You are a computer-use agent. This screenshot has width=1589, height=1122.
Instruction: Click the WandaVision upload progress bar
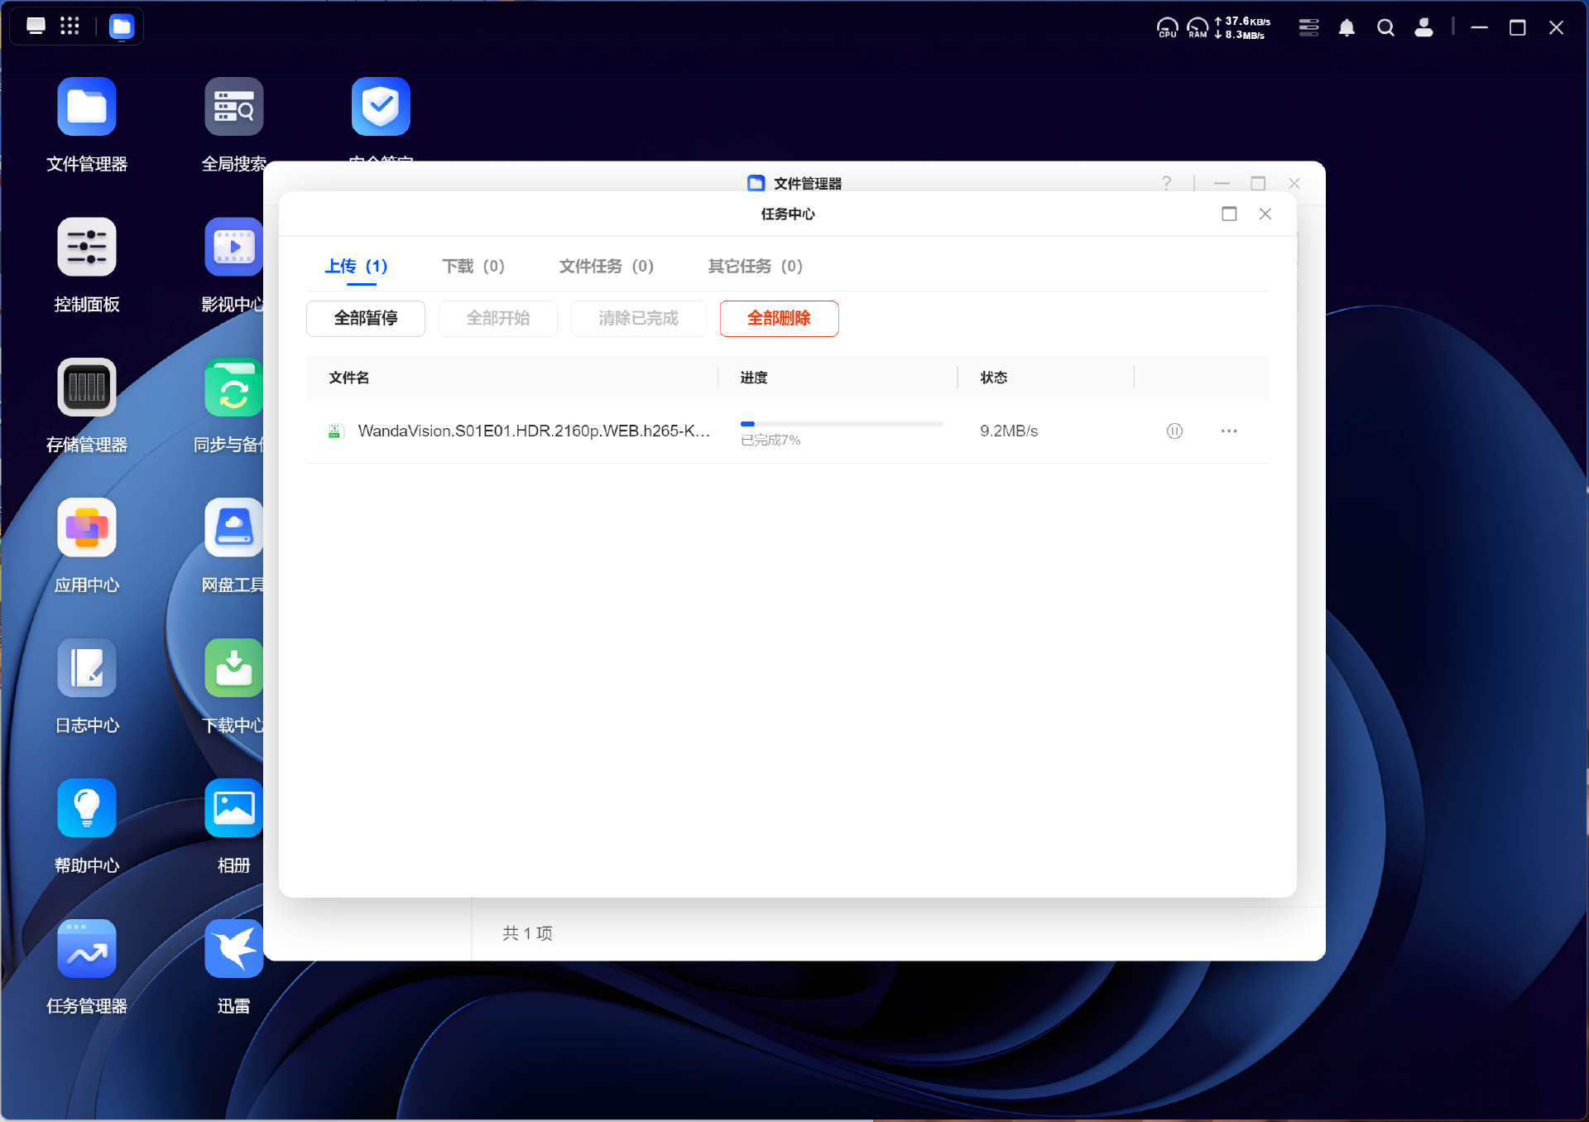(842, 424)
